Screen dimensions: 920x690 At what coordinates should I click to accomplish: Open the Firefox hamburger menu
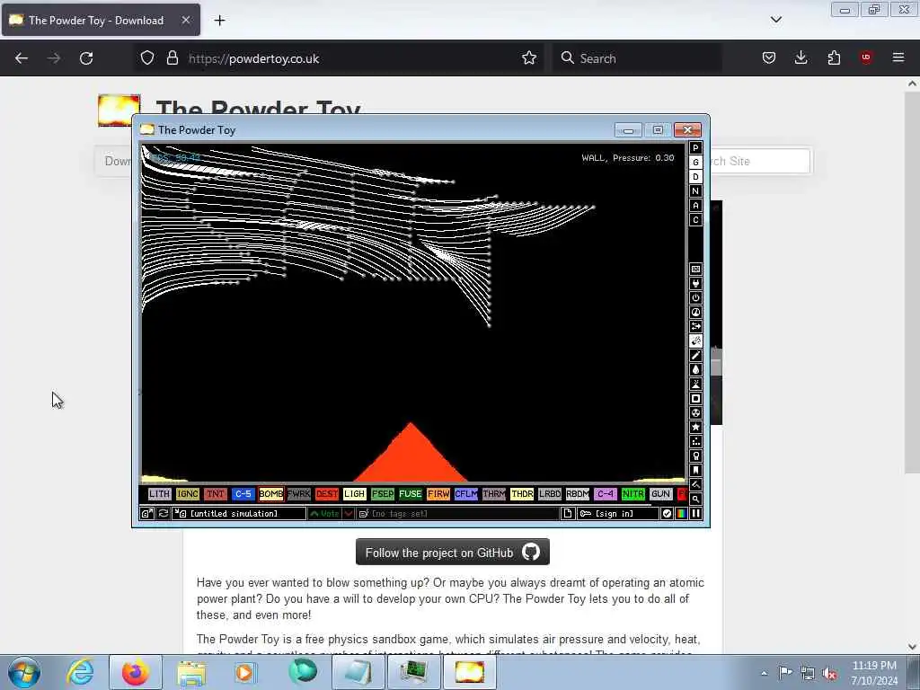click(898, 57)
